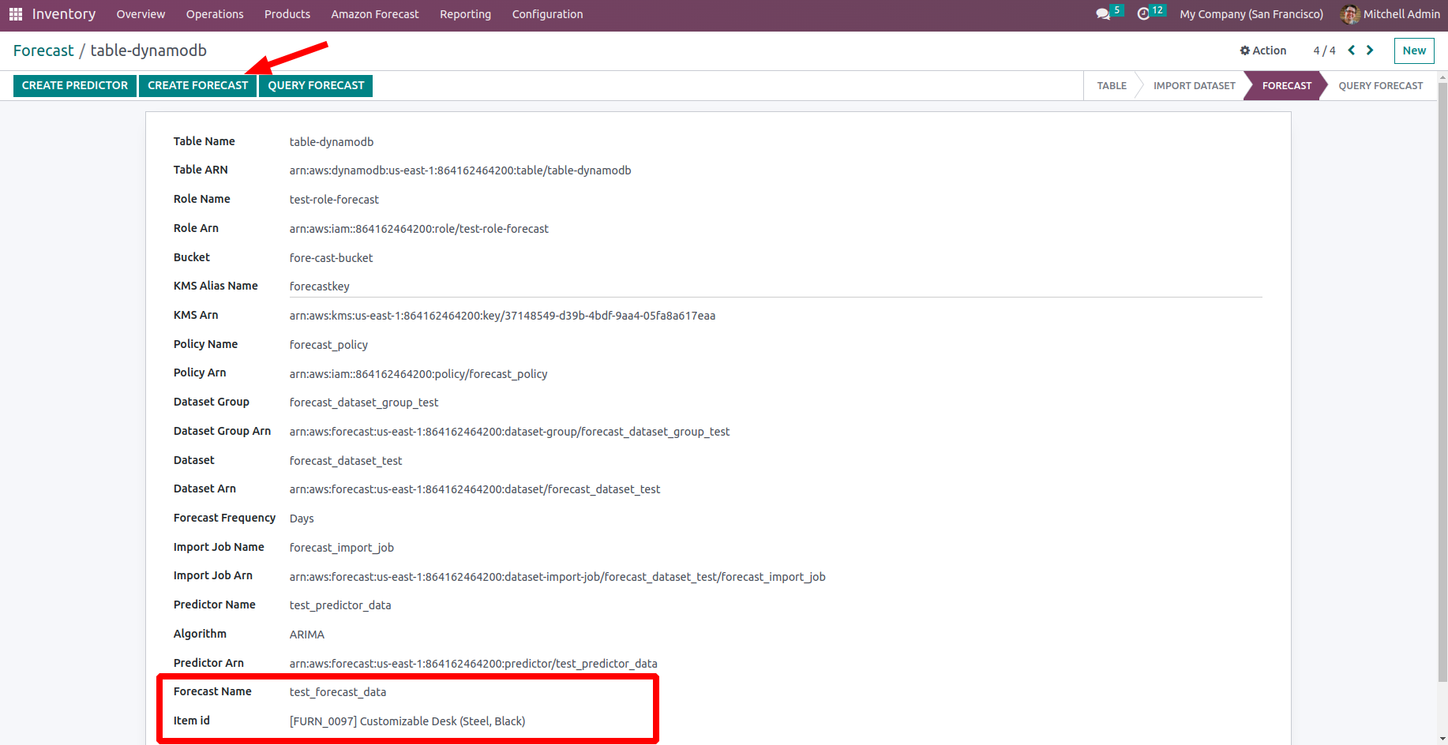Go to previous record arrow
This screenshot has height=745, width=1448.
[1352, 51]
